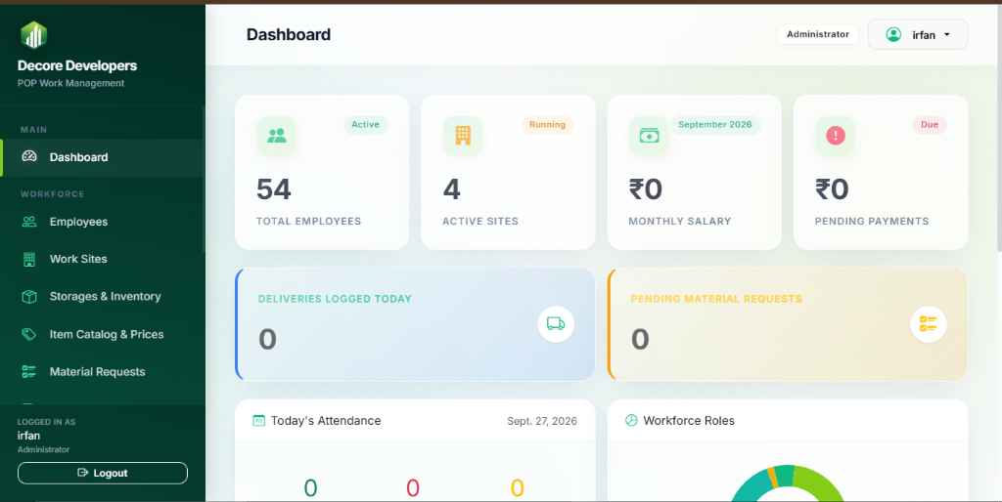Image resolution: width=1002 pixels, height=502 pixels.
Task: Click the Decore Developers brand name
Action: [x=77, y=65]
